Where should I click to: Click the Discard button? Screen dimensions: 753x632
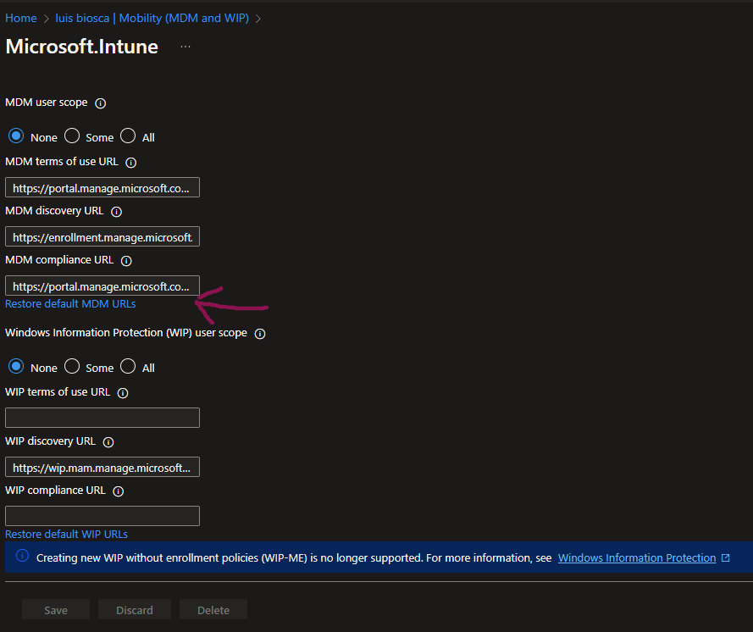pyautogui.click(x=135, y=610)
